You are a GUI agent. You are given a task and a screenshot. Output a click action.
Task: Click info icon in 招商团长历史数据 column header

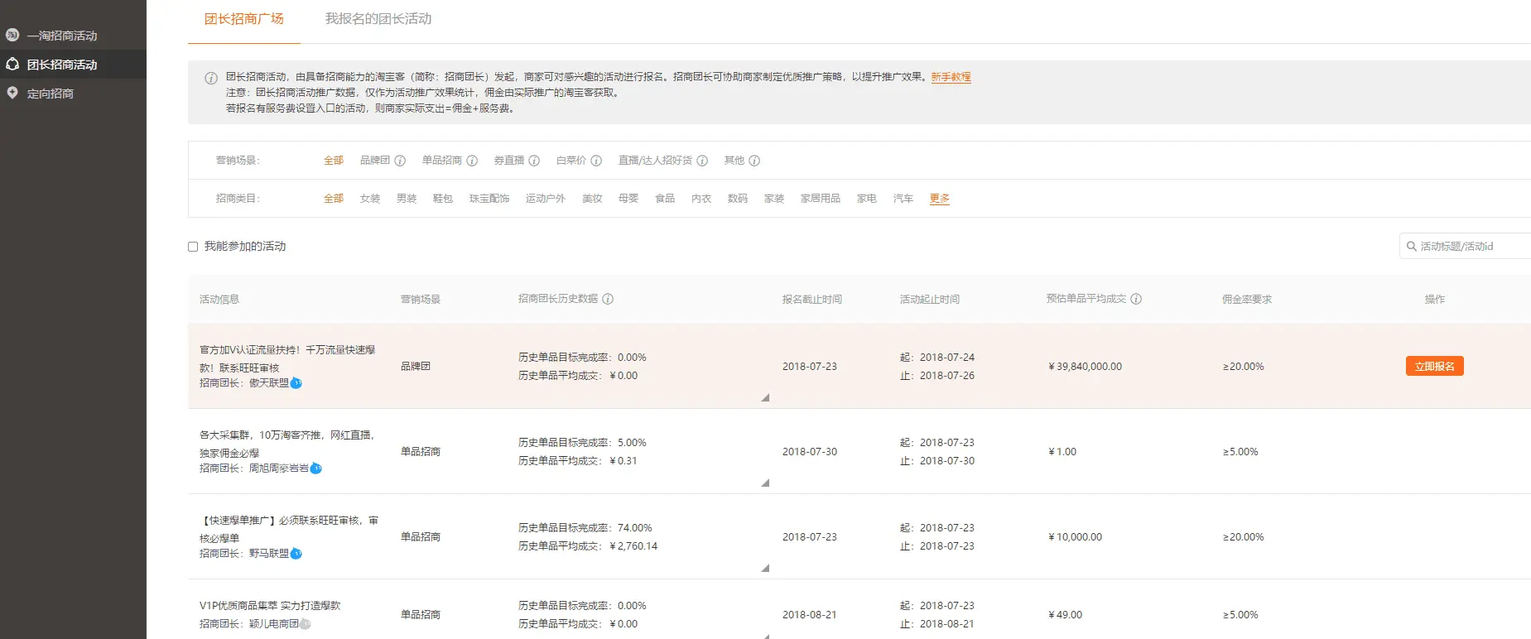[x=608, y=299]
